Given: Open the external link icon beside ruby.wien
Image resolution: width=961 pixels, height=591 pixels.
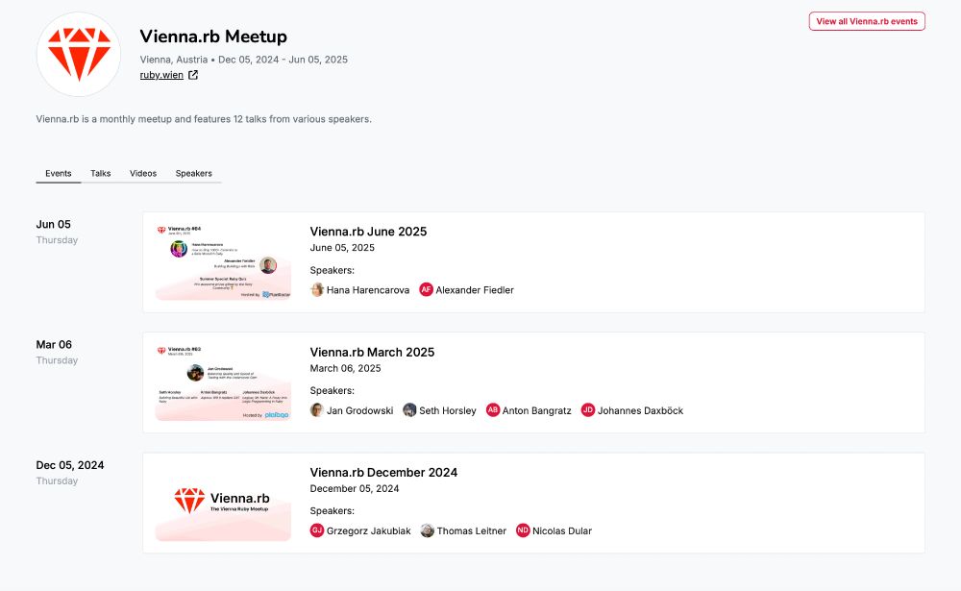Looking at the screenshot, I should pyautogui.click(x=193, y=75).
